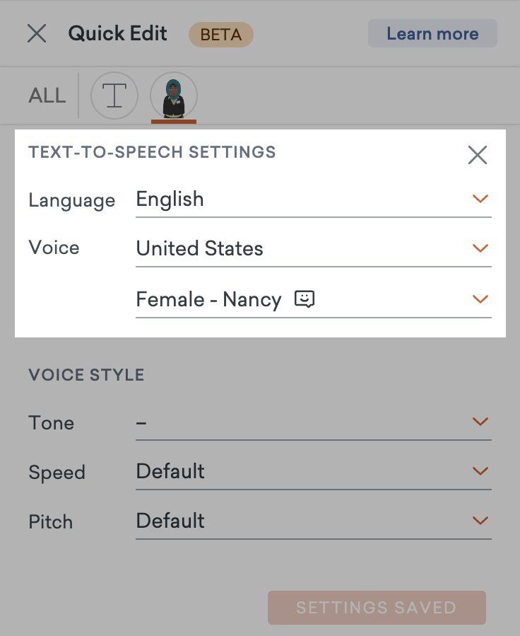Click the Speed chevron arrow
520x636 pixels.
pos(480,471)
